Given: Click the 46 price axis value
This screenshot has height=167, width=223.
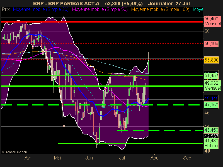Looking at the screenshot, I should pos(207,113).
